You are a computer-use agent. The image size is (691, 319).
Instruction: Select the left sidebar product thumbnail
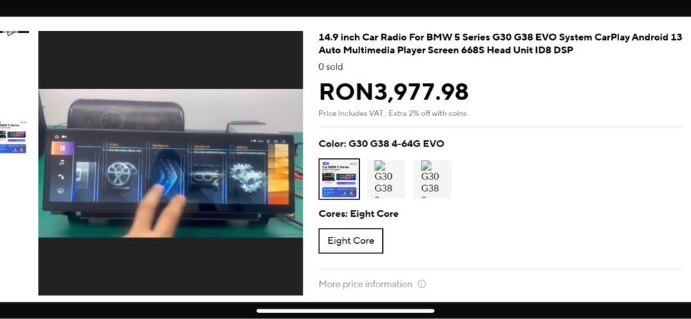(x=13, y=136)
